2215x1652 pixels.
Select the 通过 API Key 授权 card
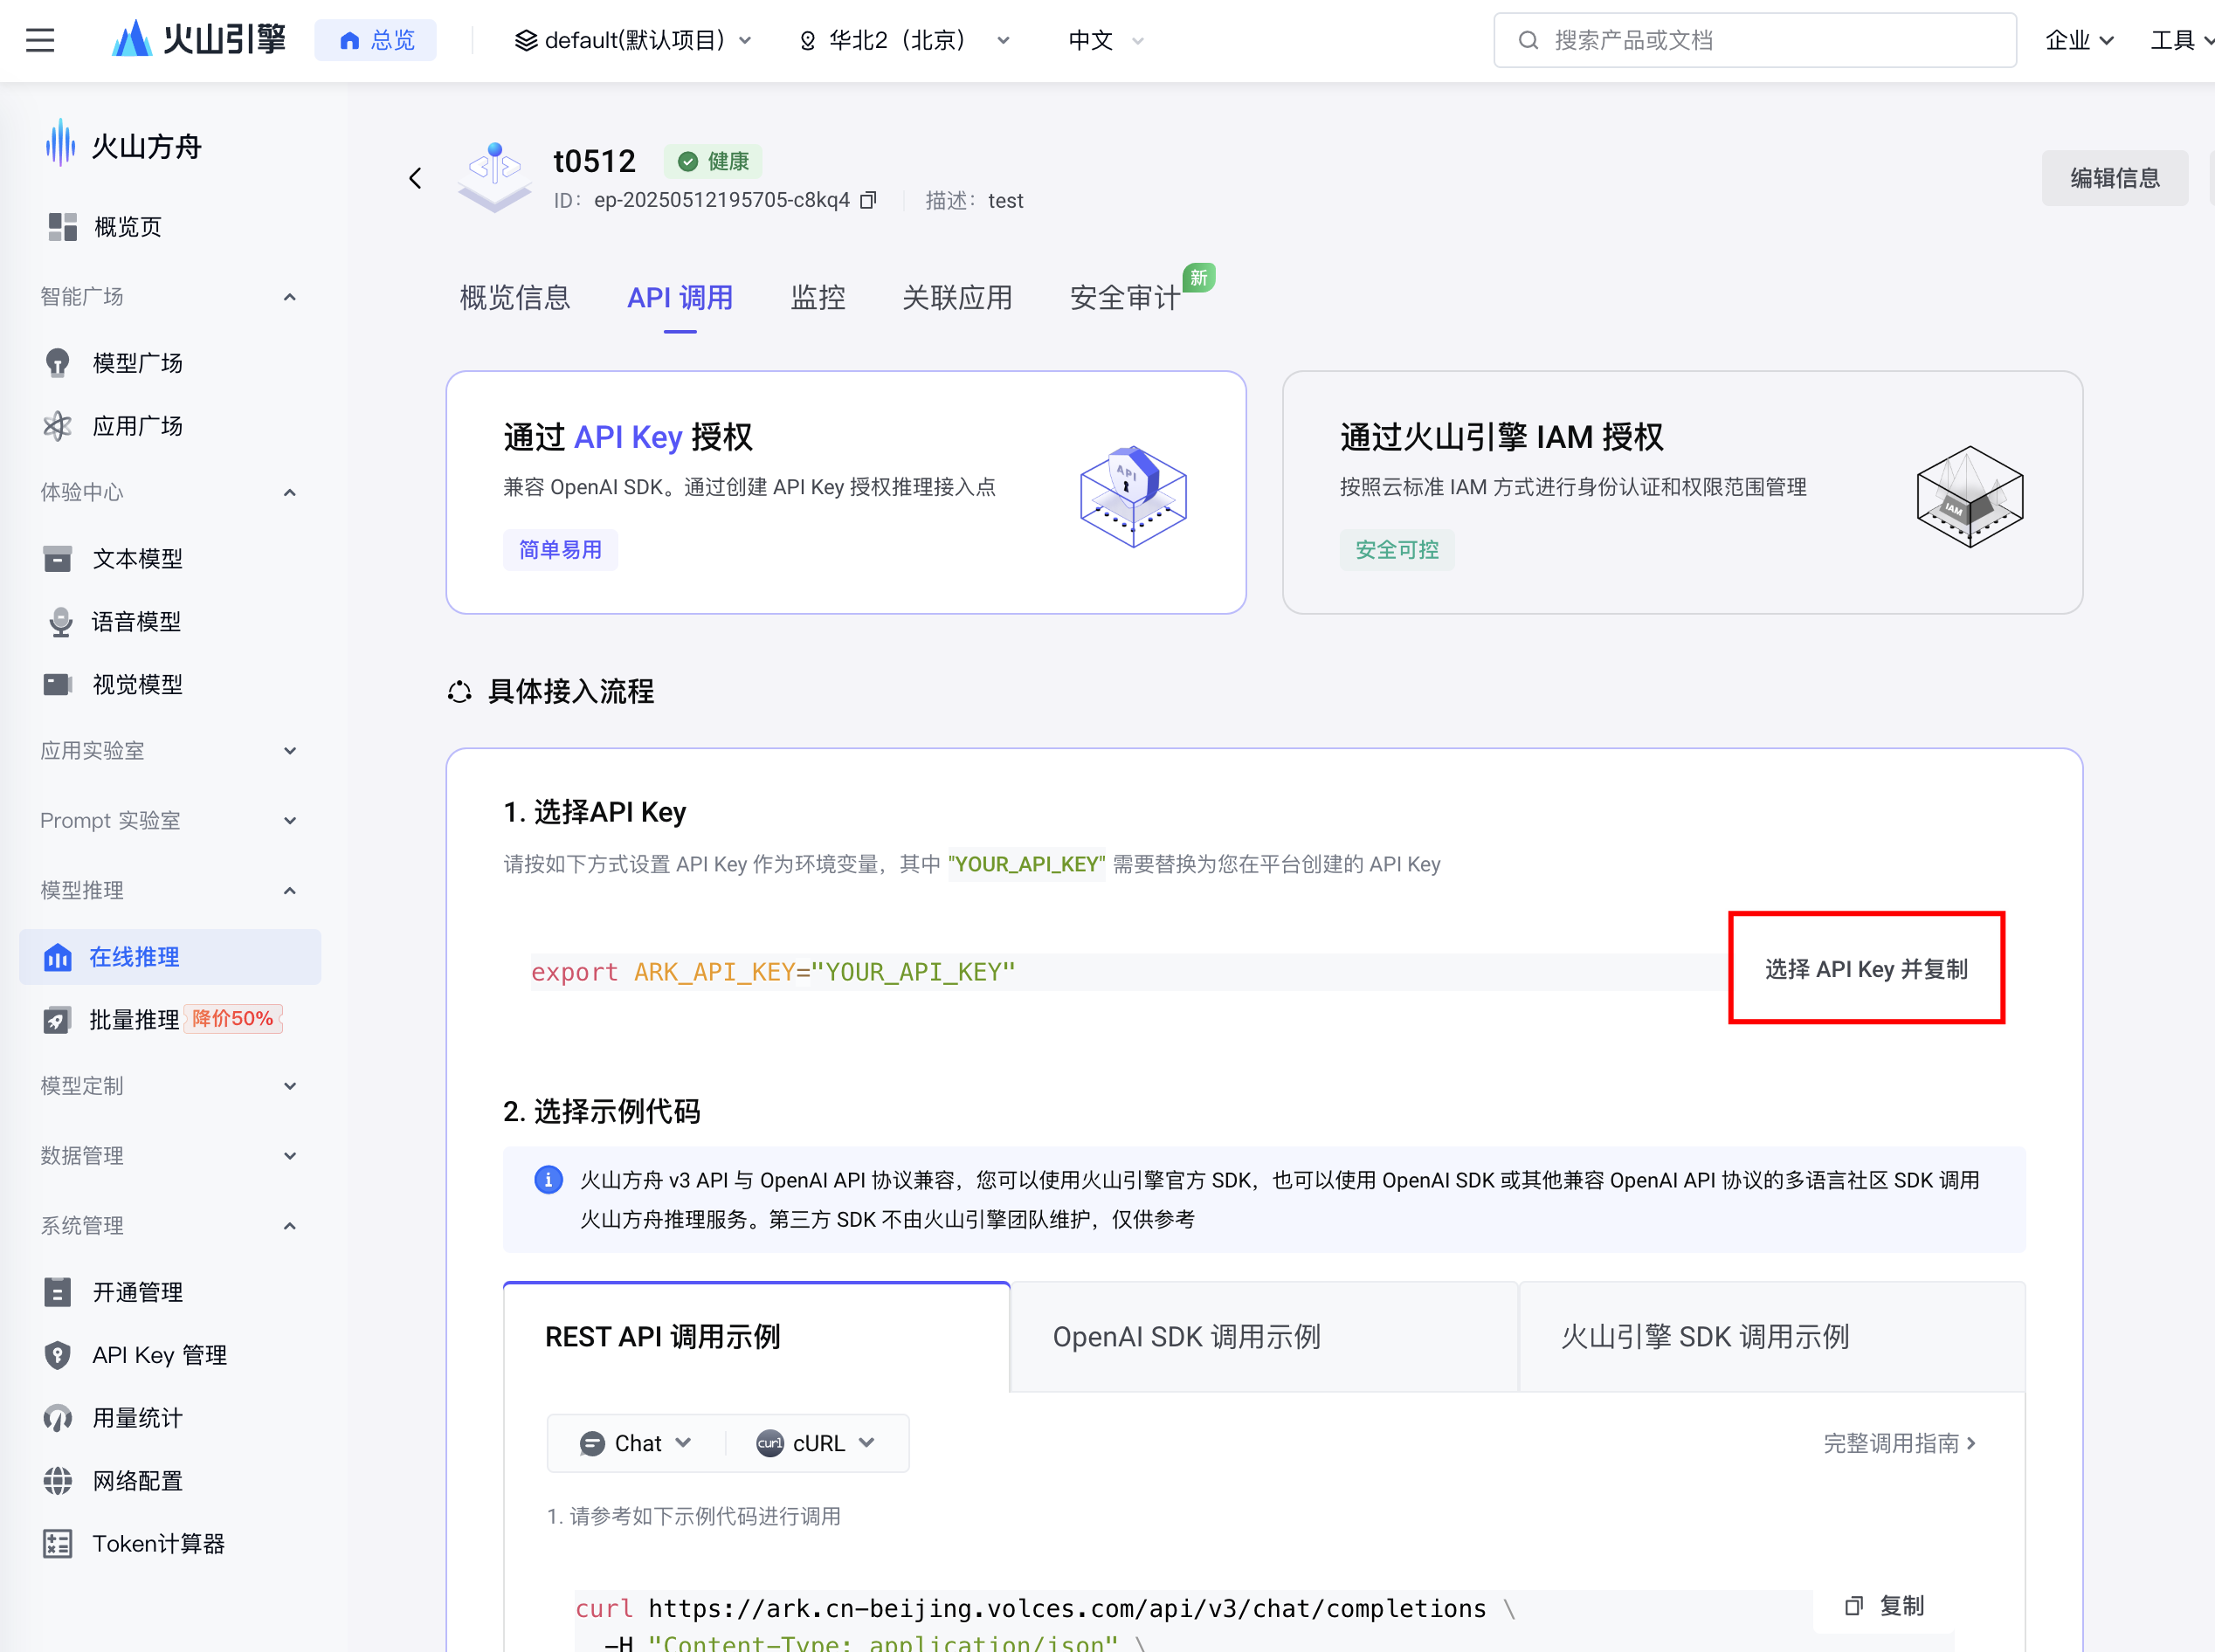[x=845, y=492]
